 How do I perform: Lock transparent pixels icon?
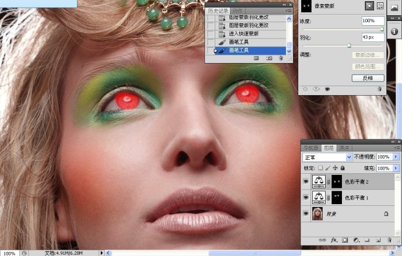[320, 168]
